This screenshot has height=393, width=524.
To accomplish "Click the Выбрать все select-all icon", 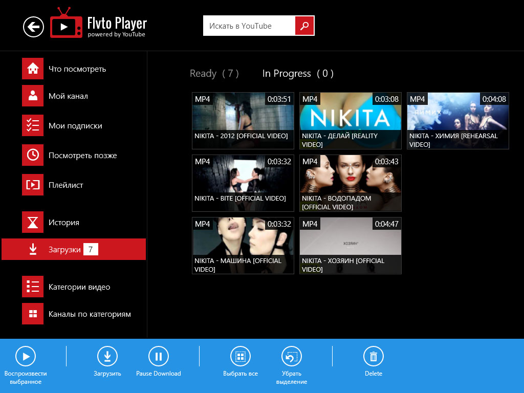I will coord(241,357).
